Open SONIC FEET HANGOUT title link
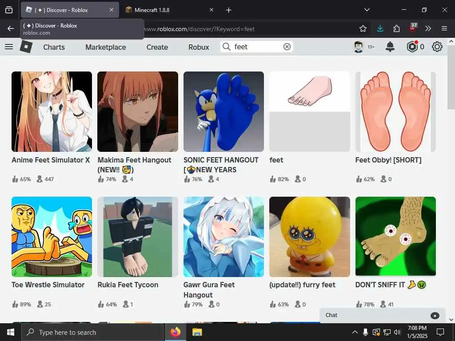Image resolution: width=455 pixels, height=341 pixels. click(221, 165)
